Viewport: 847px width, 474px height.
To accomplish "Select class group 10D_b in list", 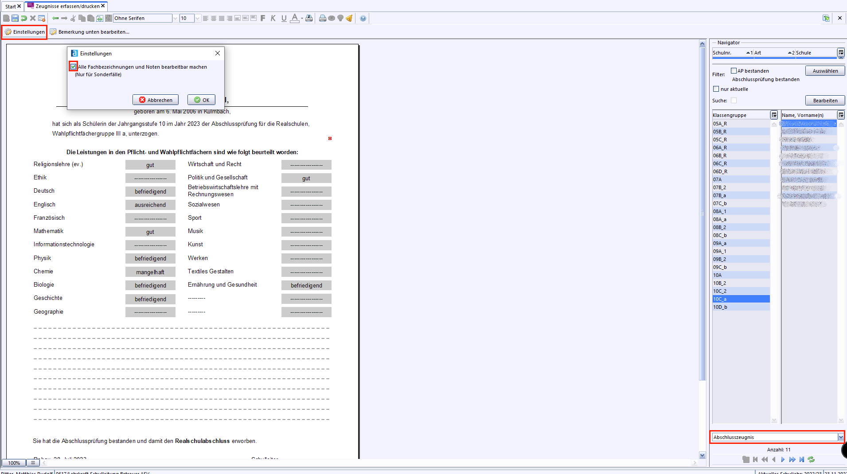I will pyautogui.click(x=741, y=307).
